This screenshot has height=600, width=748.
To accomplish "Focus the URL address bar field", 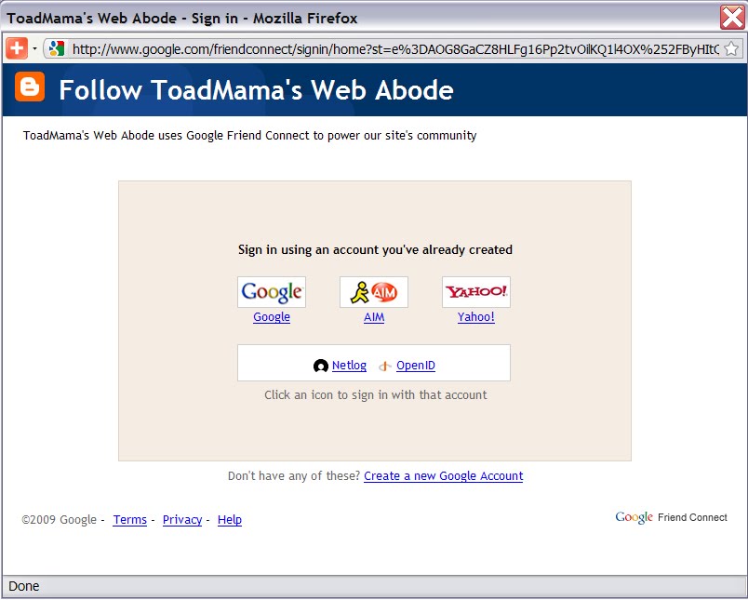I will point(395,48).
